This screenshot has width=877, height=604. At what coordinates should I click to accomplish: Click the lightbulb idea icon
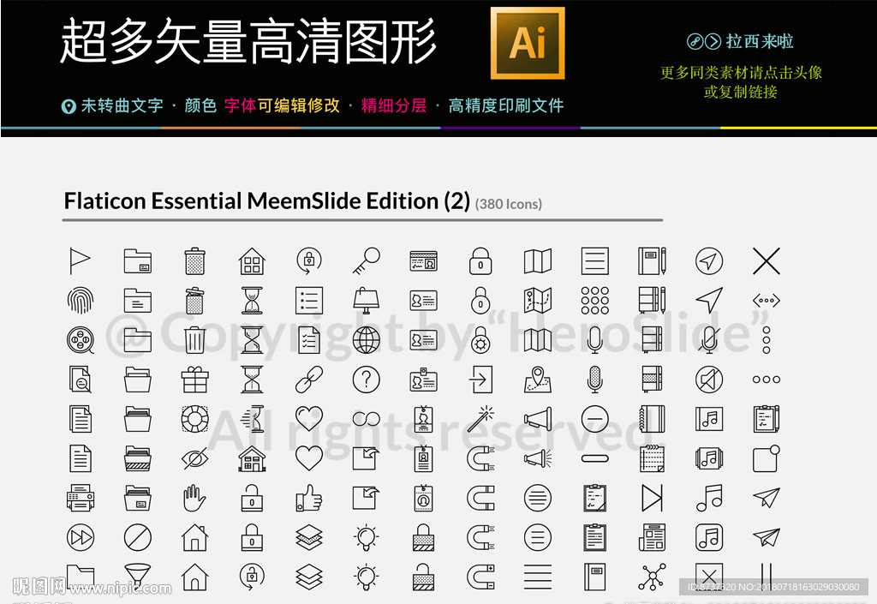click(366, 535)
